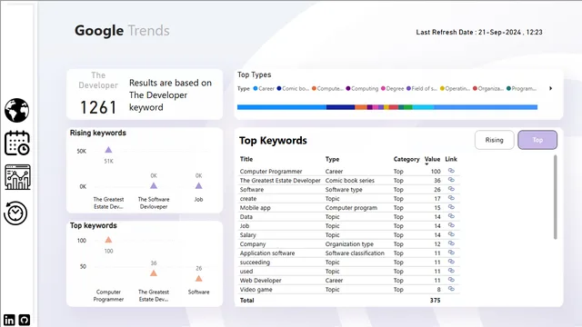
Task: Sort table by Category column header
Action: (x=406, y=159)
